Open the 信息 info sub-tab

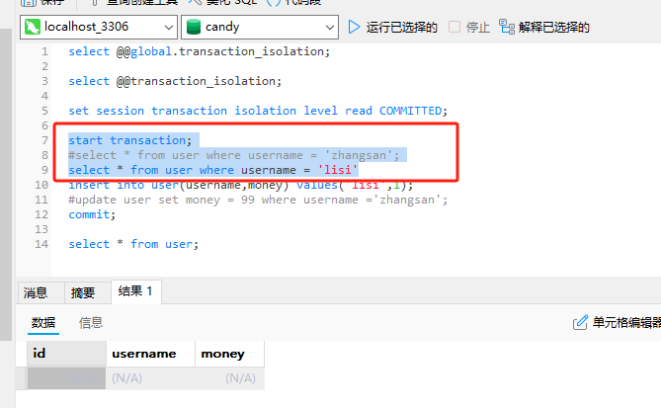91,322
